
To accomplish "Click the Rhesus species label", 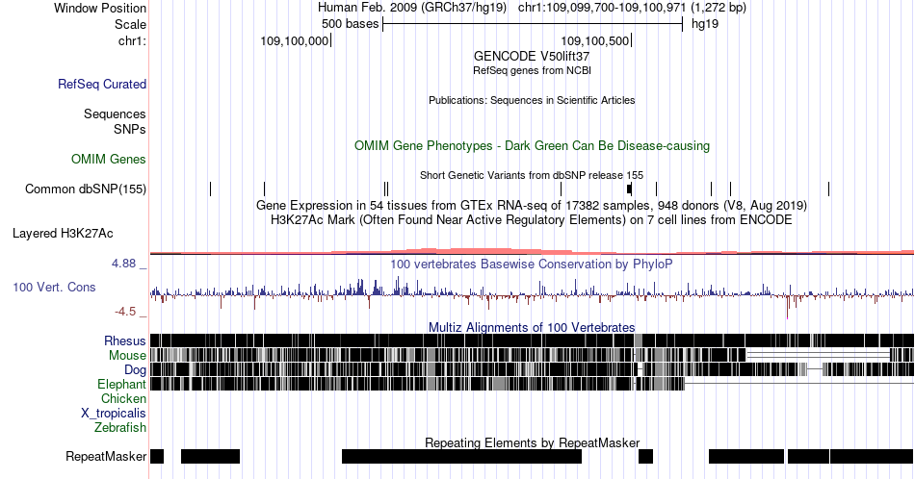I will pyautogui.click(x=125, y=340).
